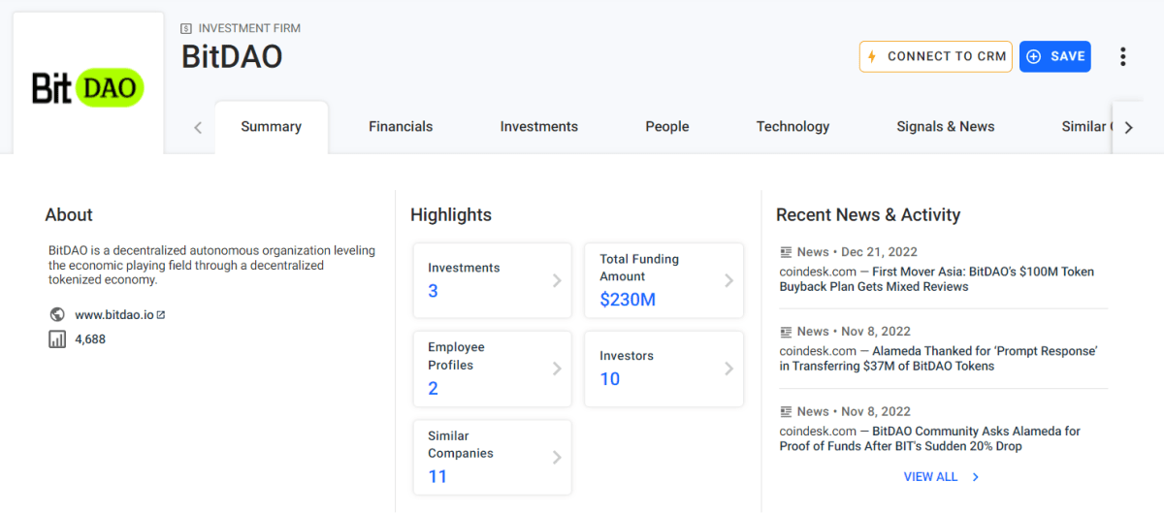Click the bar chart rank icon
Screen dimensions: 1164x514
click(x=57, y=339)
